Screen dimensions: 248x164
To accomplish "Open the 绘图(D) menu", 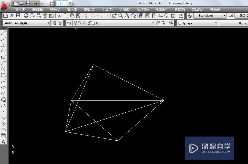I will click(x=125, y=10).
